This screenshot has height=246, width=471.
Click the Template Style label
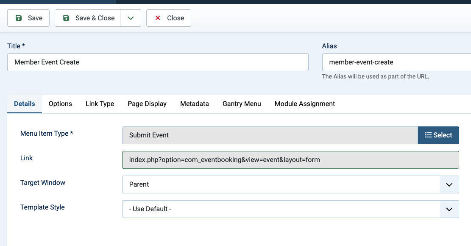[x=42, y=207]
